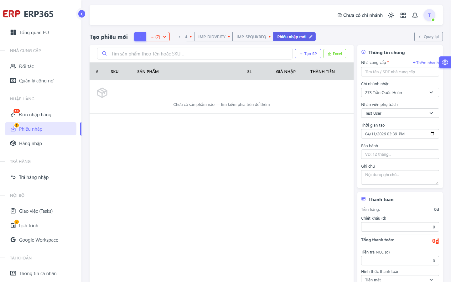The width and height of the screenshot is (451, 282).
Task: Click the Thêm nhanh supplier link
Action: click(x=426, y=63)
